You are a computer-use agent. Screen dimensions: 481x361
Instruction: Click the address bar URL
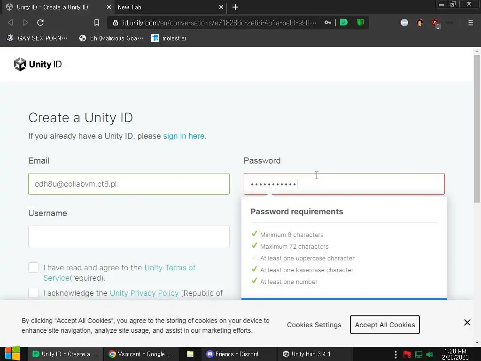pyautogui.click(x=219, y=23)
